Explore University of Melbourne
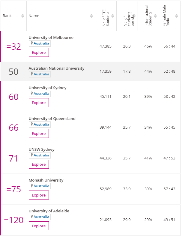 39,52
